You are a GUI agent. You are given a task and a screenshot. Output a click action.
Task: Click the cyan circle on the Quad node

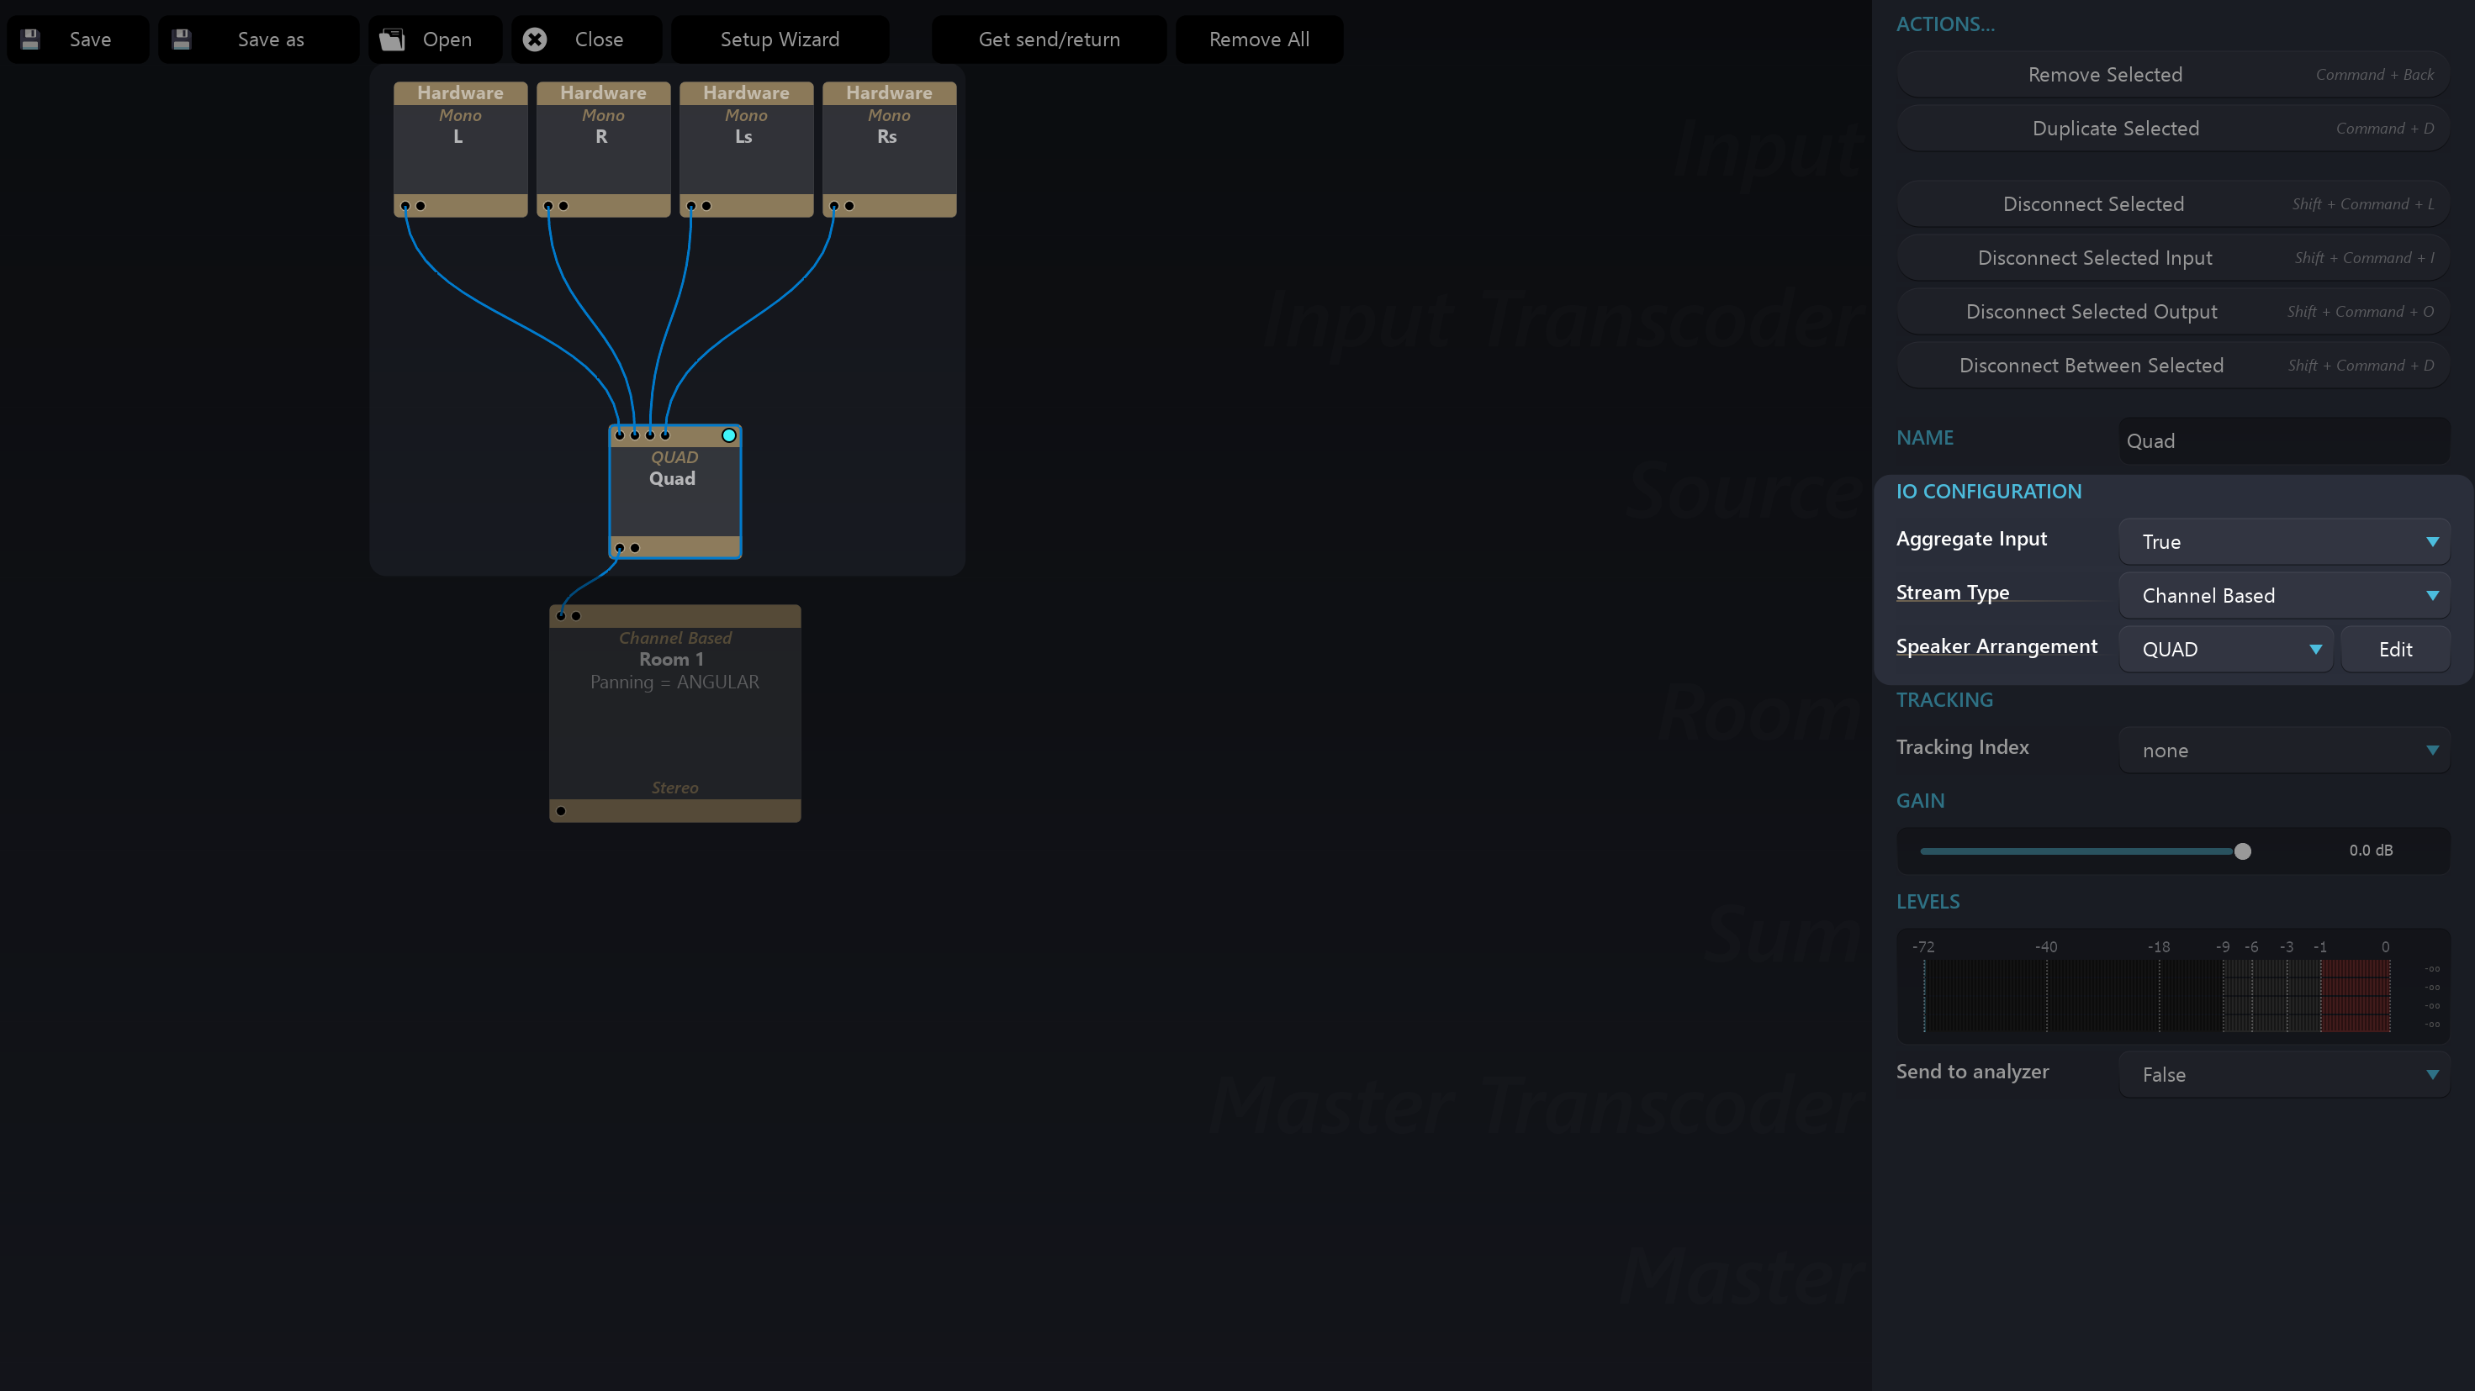pyautogui.click(x=729, y=436)
